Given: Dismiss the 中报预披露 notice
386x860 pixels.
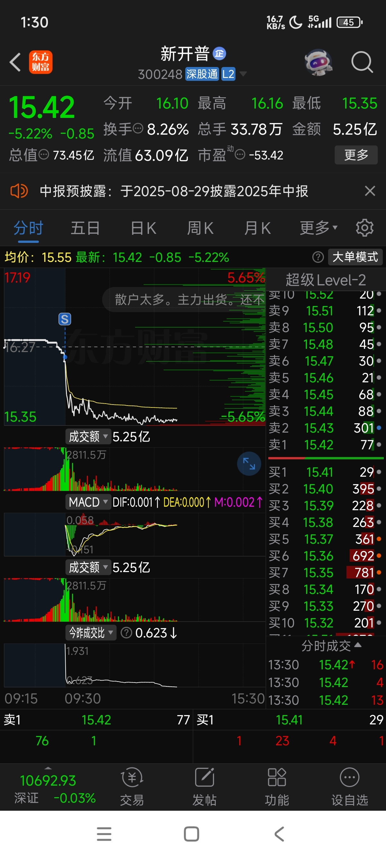Looking at the screenshot, I should (370, 191).
